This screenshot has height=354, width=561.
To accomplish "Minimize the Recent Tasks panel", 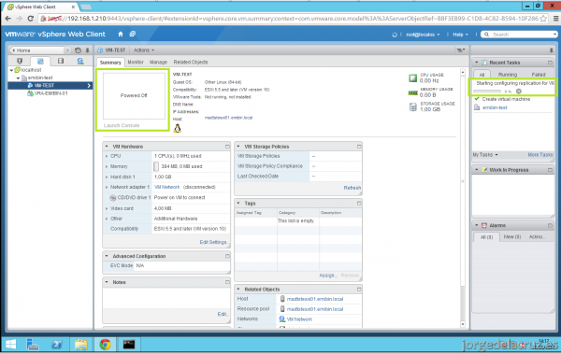I will (550, 63).
